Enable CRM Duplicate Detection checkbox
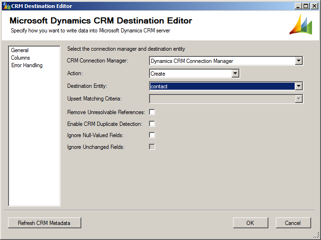 coord(152,124)
